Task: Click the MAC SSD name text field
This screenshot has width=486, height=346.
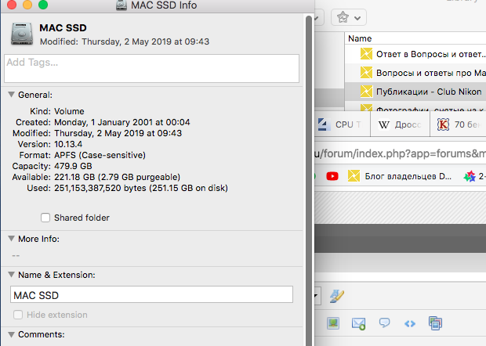Action: (x=151, y=294)
